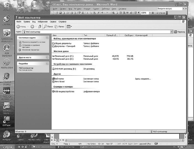Open Поиск (Search) in Explorer toolbar
The image size is (194, 149).
48,27
